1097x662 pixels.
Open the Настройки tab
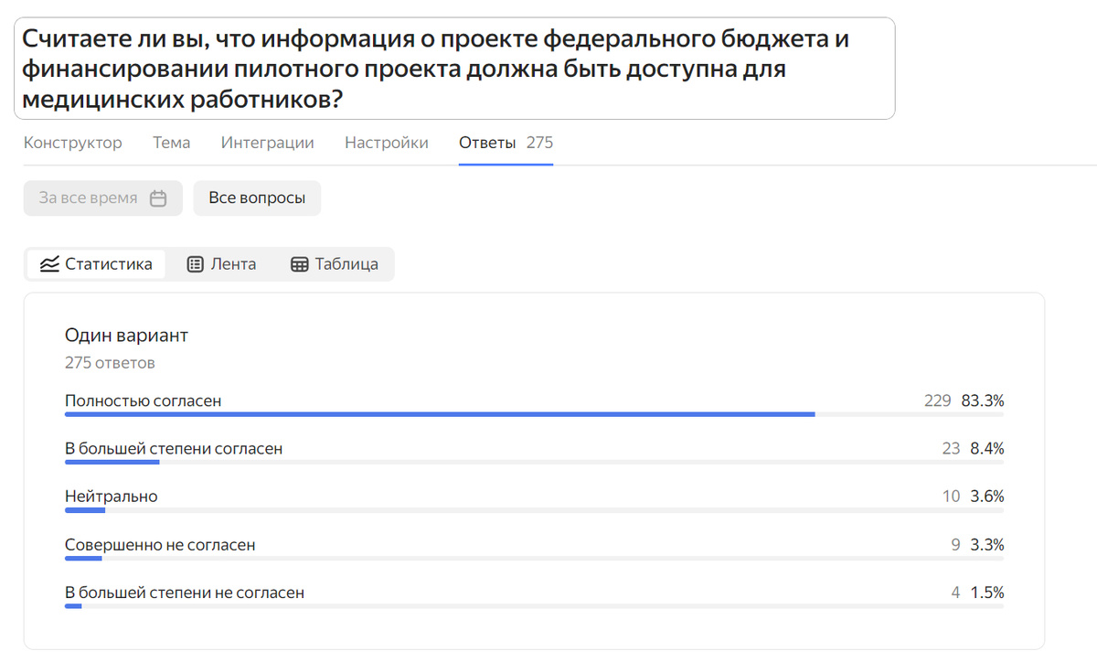(386, 143)
